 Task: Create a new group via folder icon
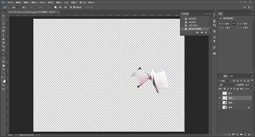[241, 134]
